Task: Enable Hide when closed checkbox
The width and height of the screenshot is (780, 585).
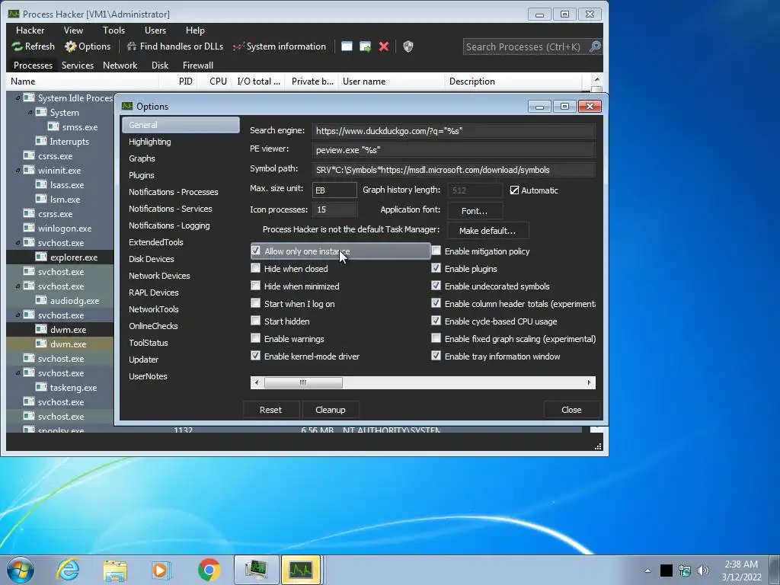Action: [256, 268]
